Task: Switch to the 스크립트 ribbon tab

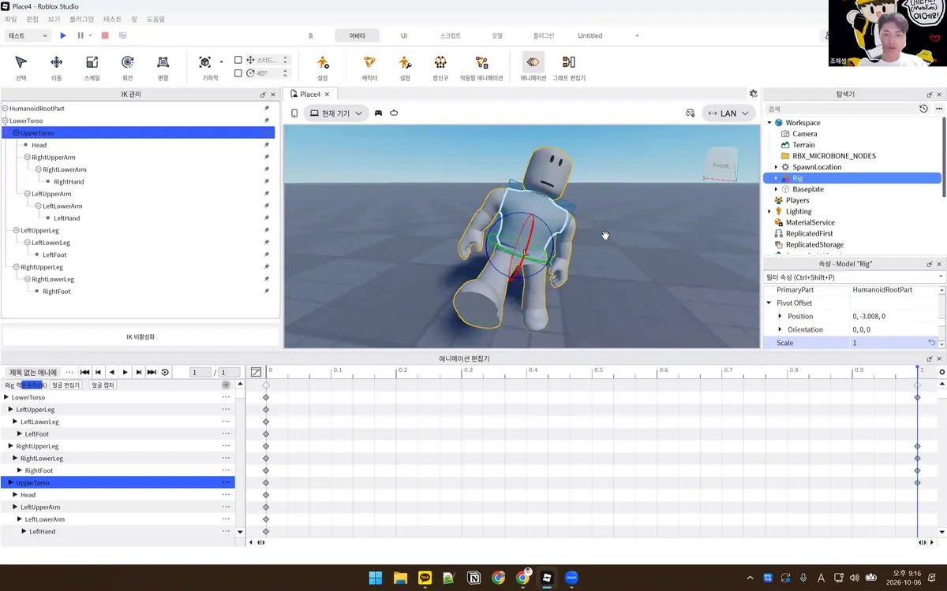Action: point(451,35)
